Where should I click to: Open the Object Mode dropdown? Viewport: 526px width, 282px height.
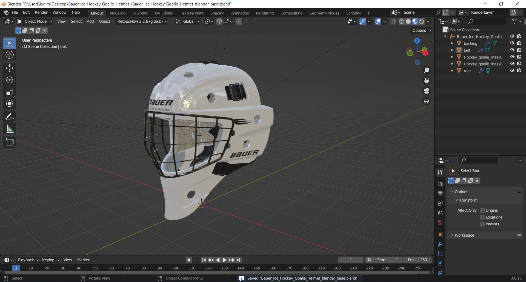tap(35, 22)
